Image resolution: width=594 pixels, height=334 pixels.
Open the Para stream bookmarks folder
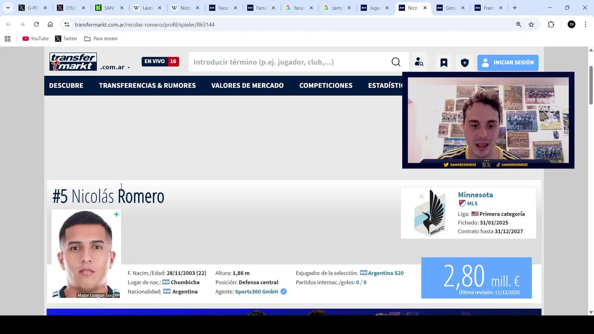coord(101,39)
